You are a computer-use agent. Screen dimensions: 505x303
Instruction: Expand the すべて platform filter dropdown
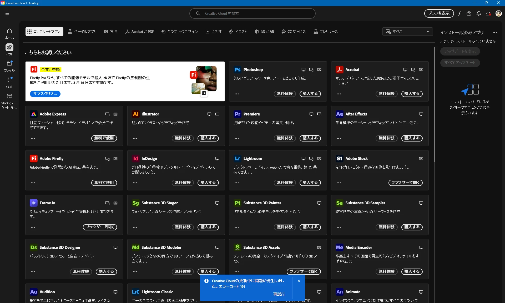point(407,32)
